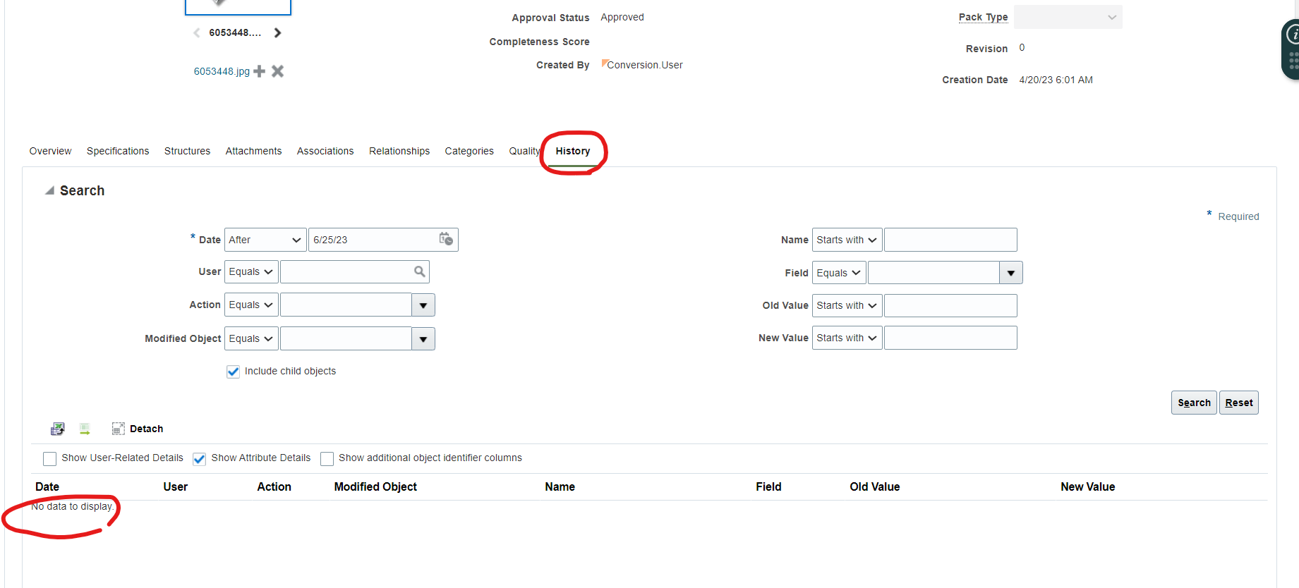Switch to the Specifications tab
1299x588 pixels.
click(x=118, y=151)
